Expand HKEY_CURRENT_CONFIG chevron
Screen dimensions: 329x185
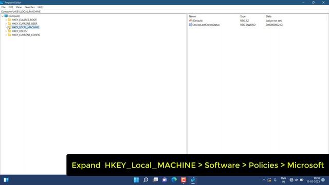[x=6, y=35]
